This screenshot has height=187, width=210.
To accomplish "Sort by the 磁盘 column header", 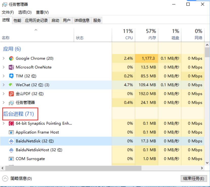I will (170, 35).
